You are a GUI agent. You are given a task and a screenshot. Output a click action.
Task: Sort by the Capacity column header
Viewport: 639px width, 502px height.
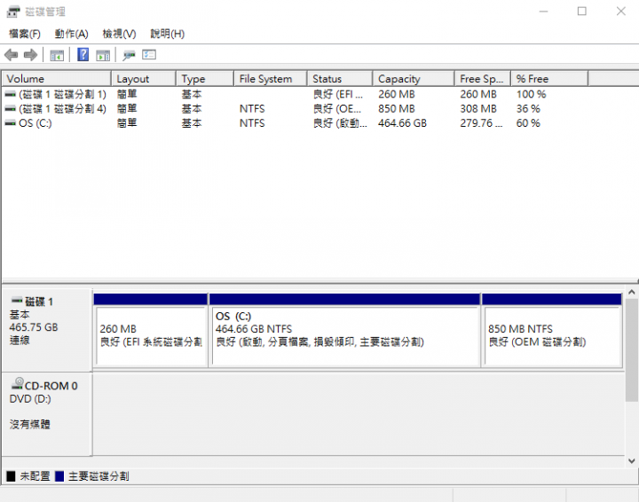point(414,79)
